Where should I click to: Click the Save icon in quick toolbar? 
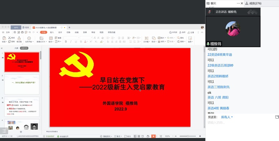(15, 32)
